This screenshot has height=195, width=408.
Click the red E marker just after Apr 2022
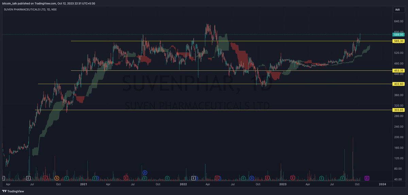pos(217,178)
